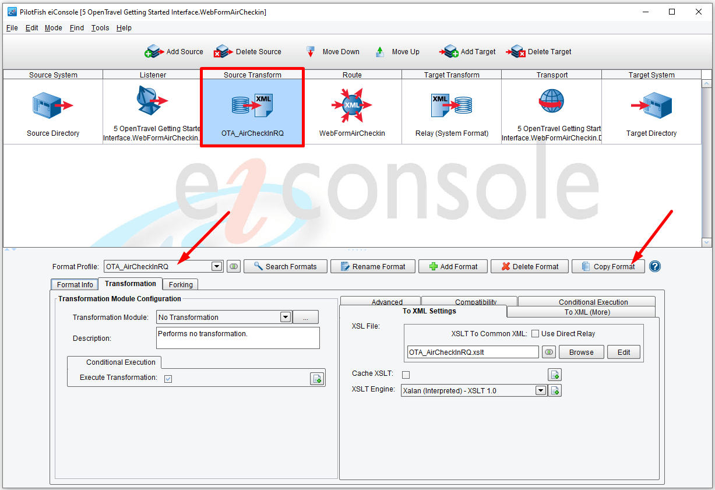
Task: Open the upper Conditional Execution tab on right
Action: tap(587, 301)
